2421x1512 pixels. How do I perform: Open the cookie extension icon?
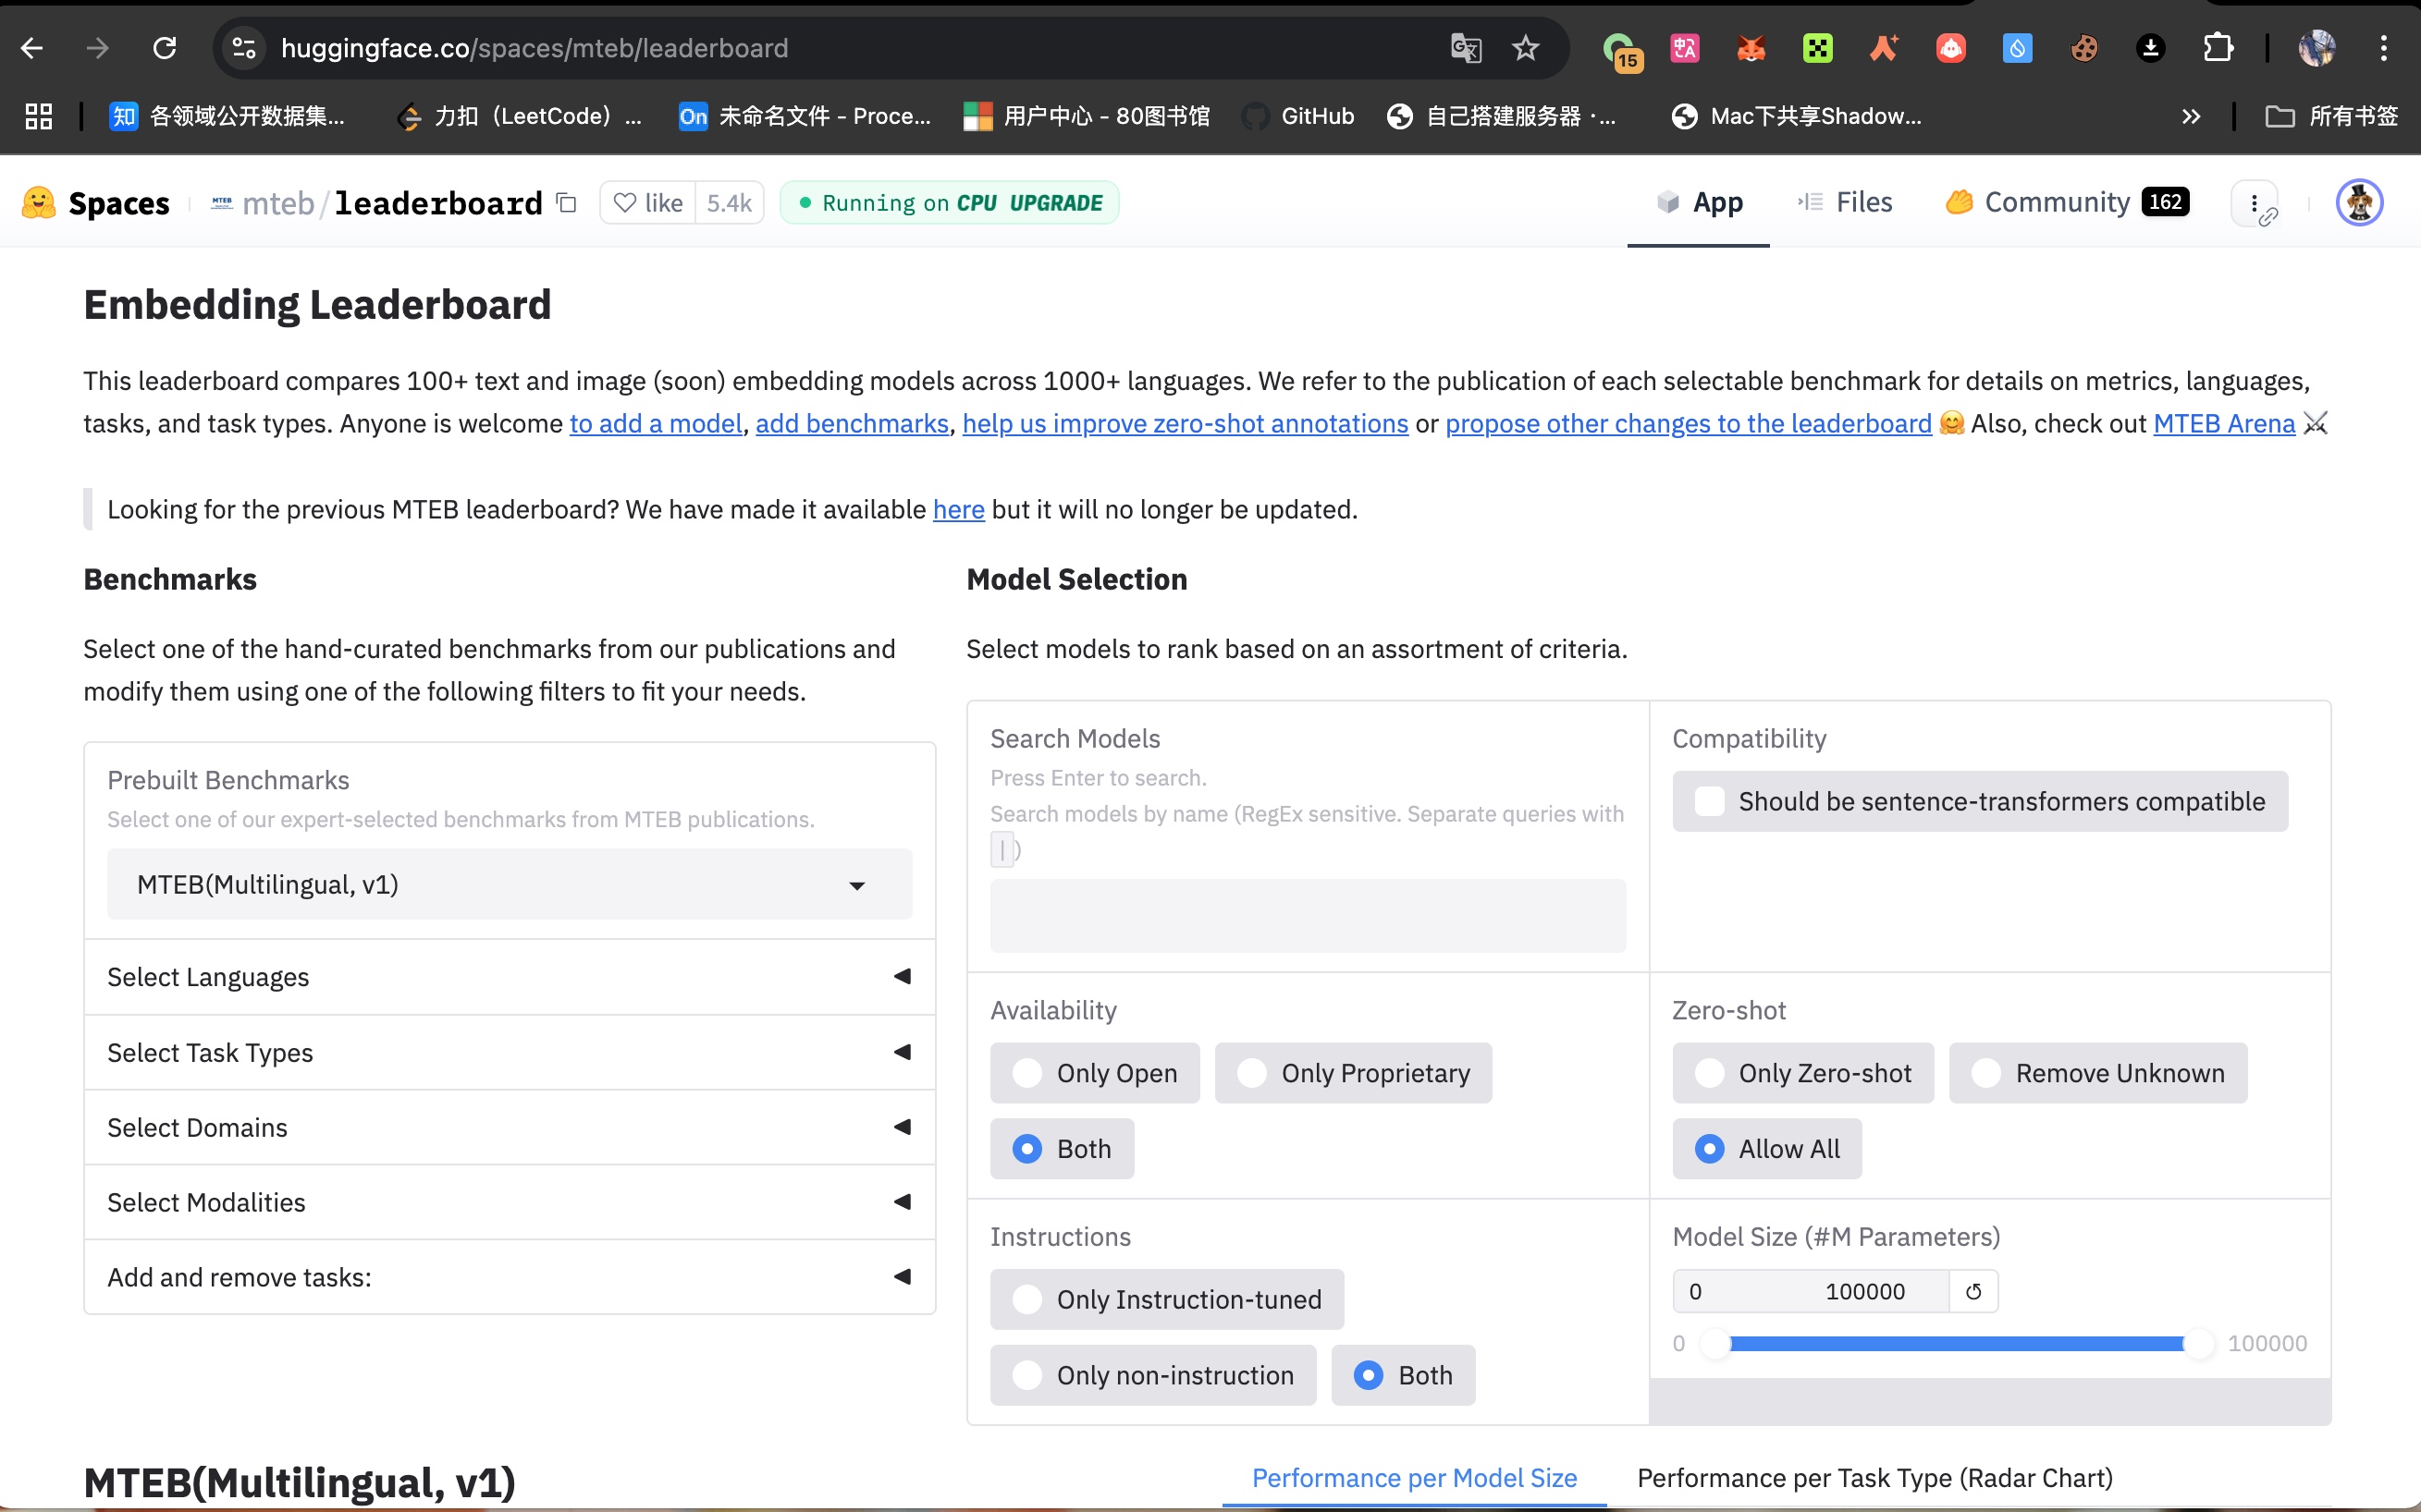click(x=2083, y=48)
